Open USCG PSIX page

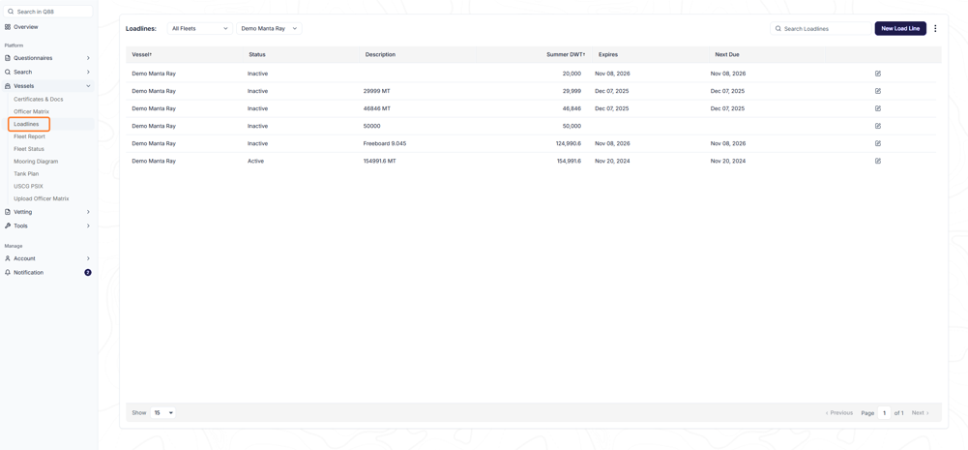click(x=28, y=186)
